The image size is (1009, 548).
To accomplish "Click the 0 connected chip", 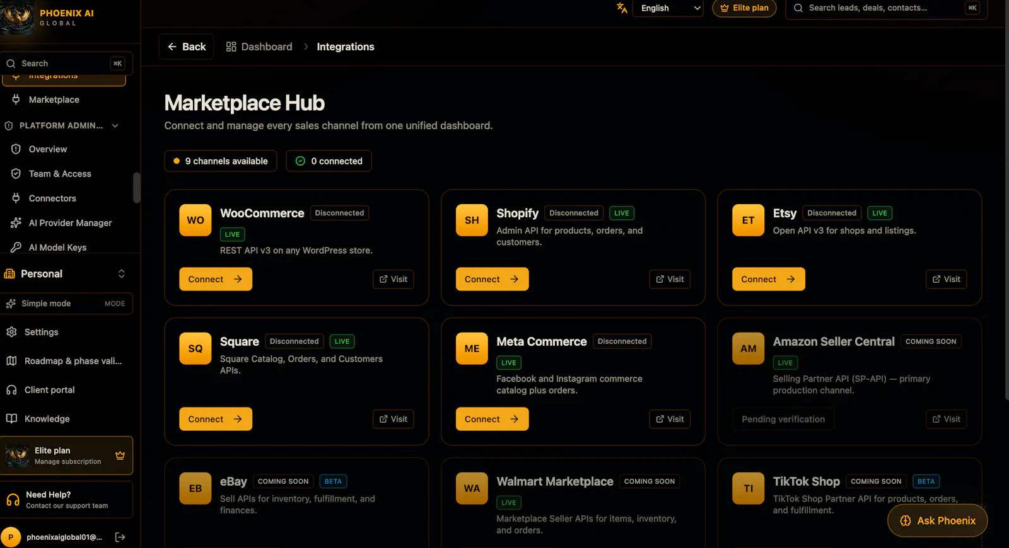I will pyautogui.click(x=329, y=161).
